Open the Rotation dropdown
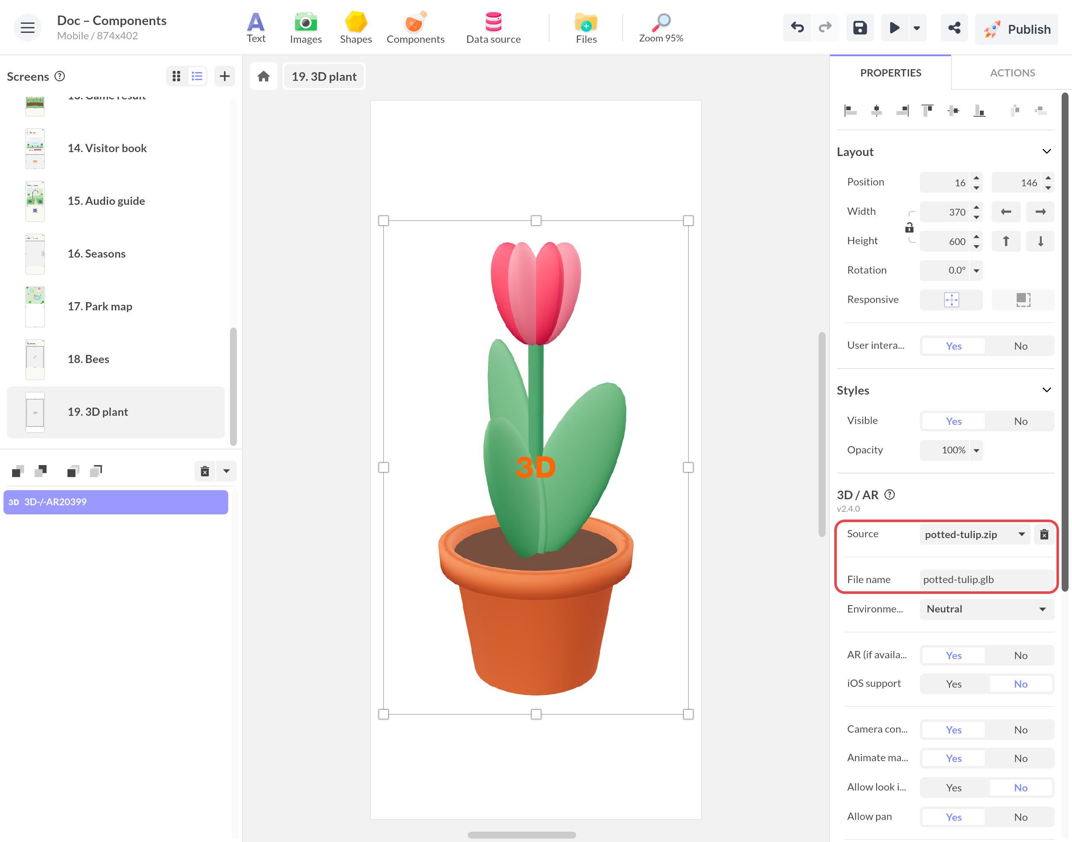 pyautogui.click(x=976, y=271)
